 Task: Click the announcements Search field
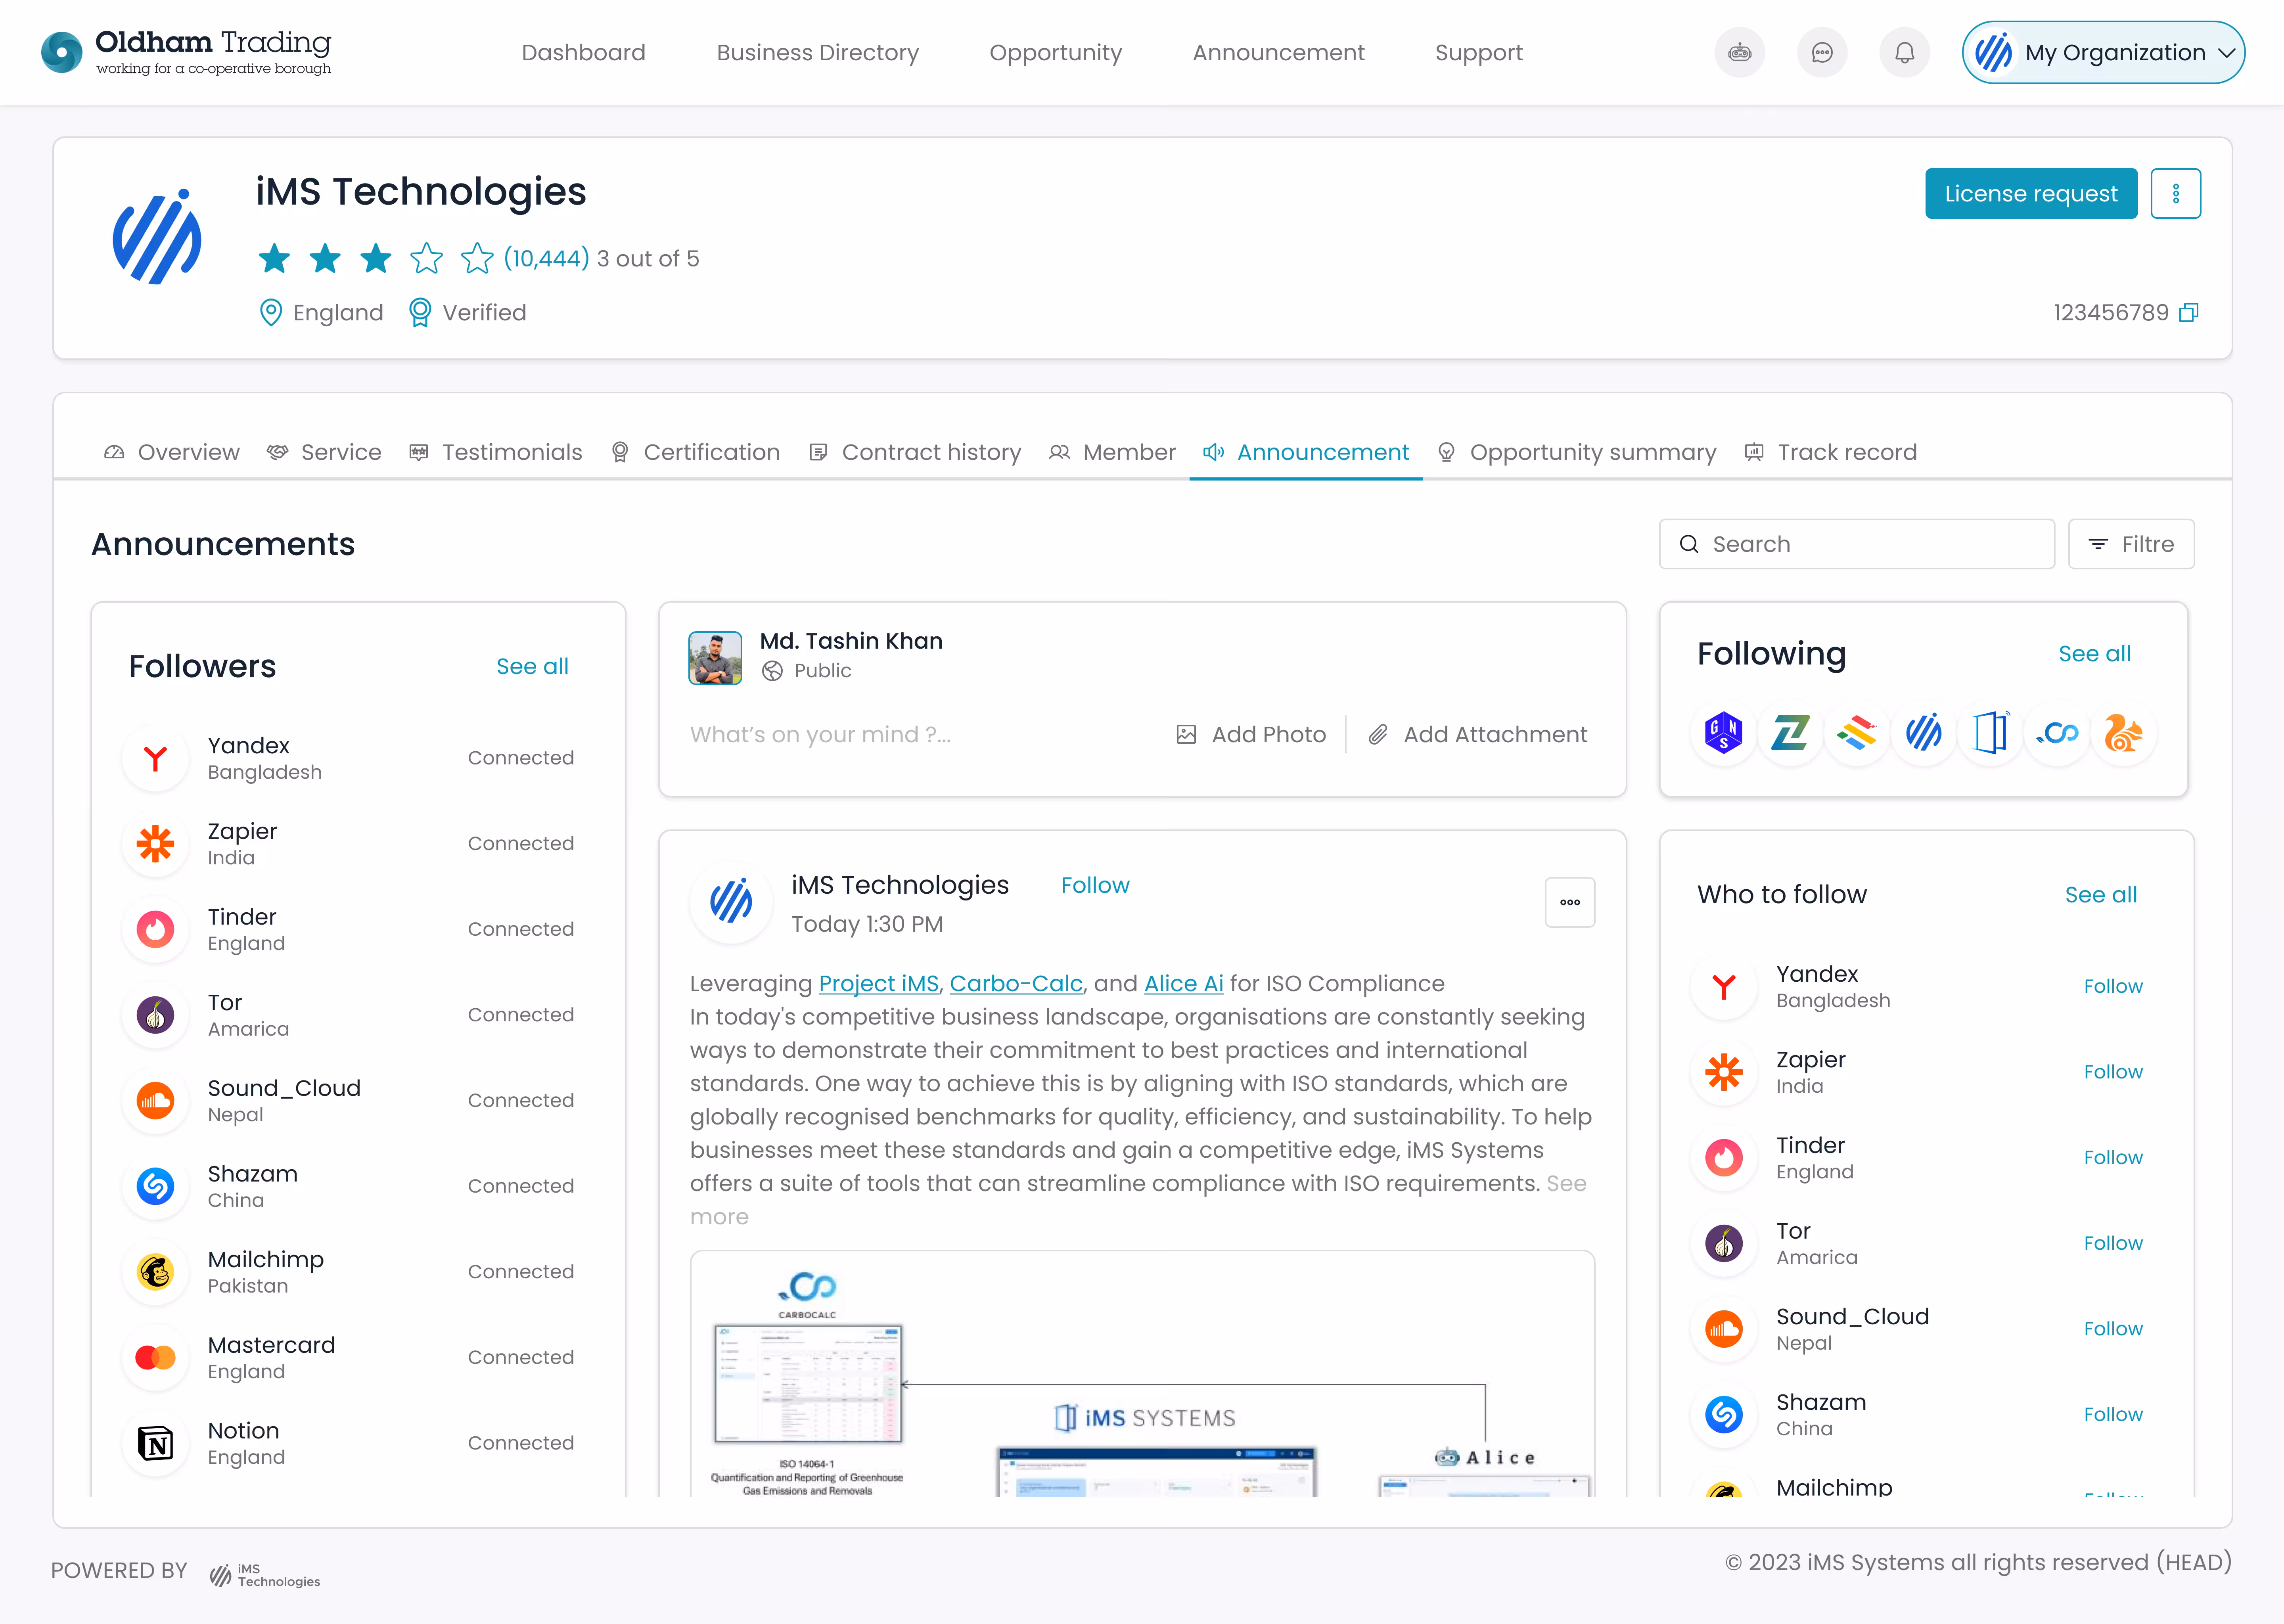(x=1856, y=544)
